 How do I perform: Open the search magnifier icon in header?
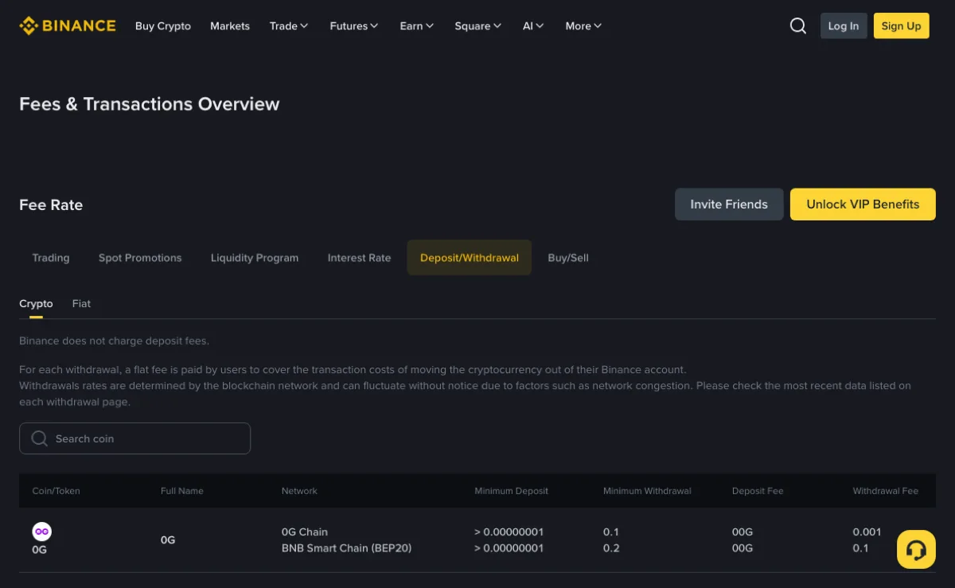pos(798,25)
